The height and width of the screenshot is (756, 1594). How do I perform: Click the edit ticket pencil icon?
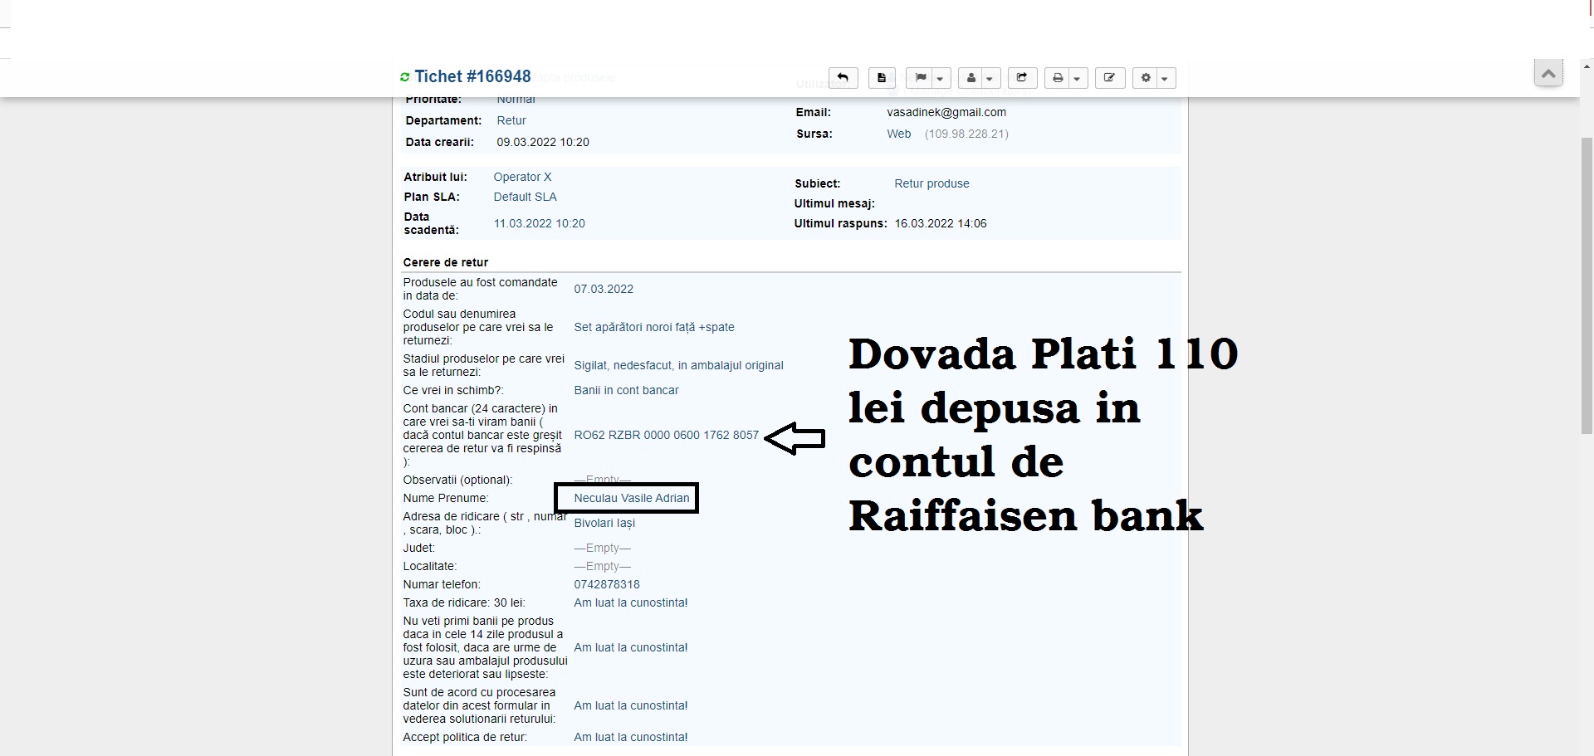(1109, 78)
